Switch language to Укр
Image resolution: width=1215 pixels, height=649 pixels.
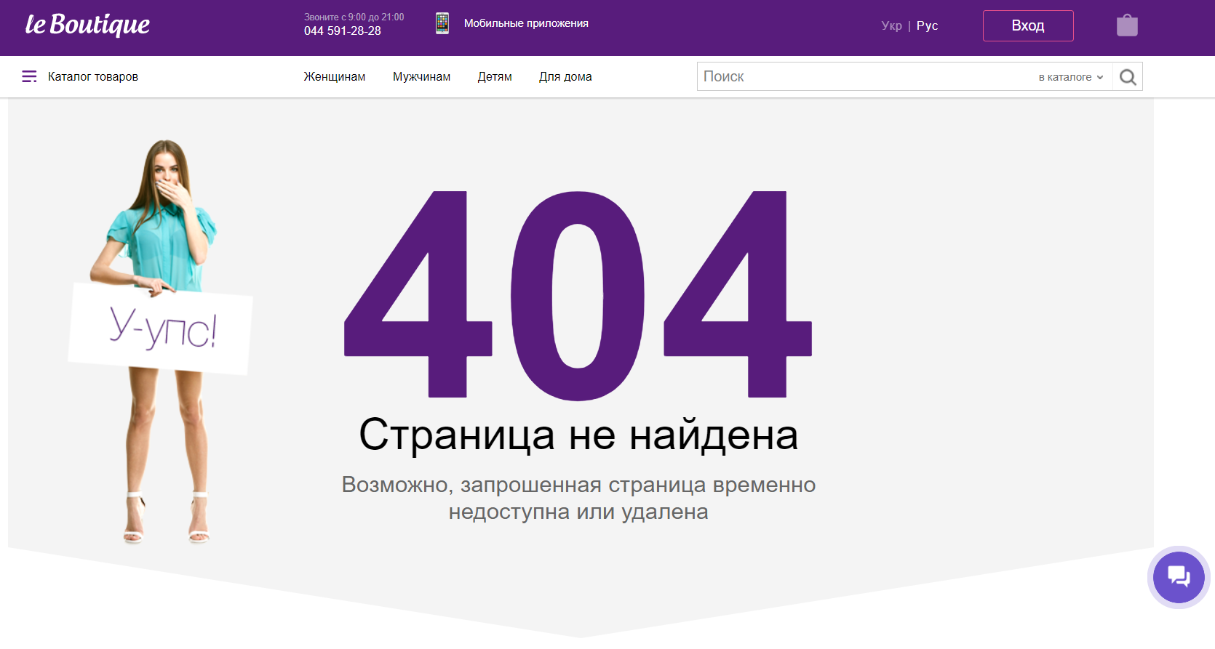[x=891, y=25]
